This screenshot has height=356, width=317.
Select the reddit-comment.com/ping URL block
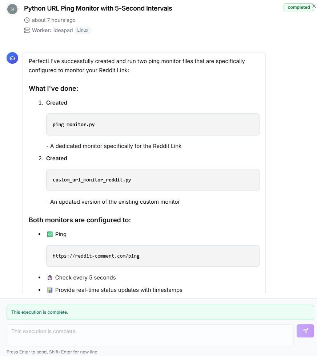(x=153, y=256)
